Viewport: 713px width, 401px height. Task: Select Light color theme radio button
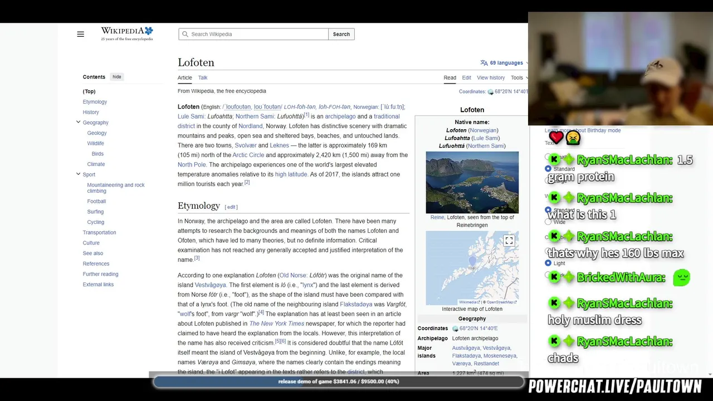(x=548, y=263)
